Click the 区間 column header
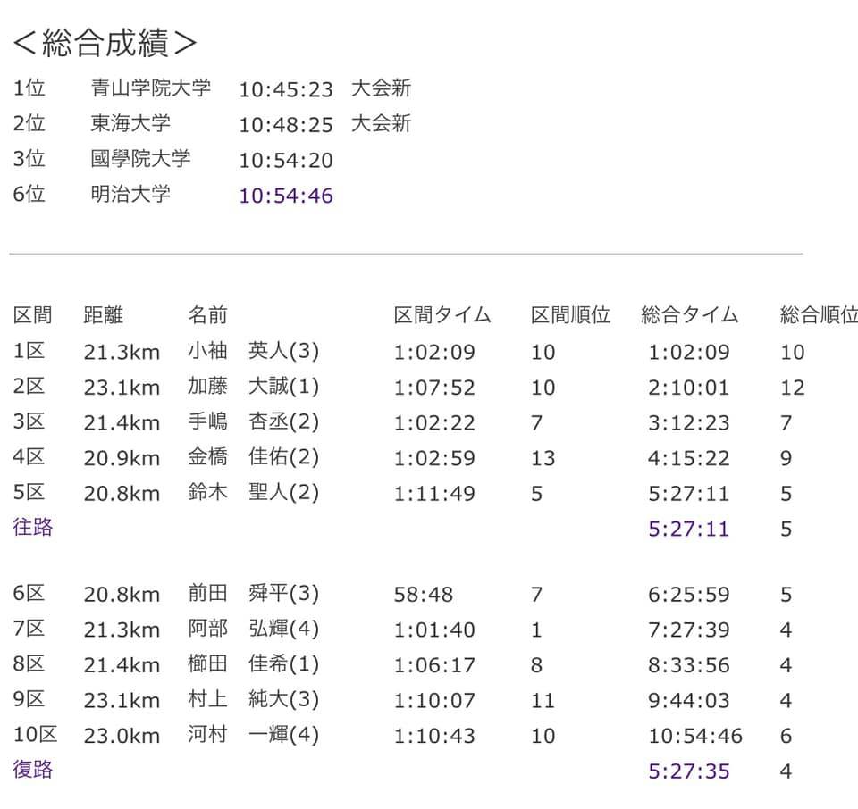The width and height of the screenshot is (858, 809). click(x=32, y=315)
